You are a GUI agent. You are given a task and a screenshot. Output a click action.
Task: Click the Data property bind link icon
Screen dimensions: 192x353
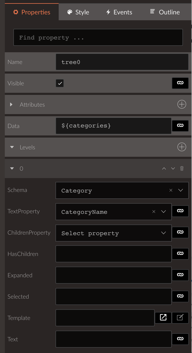(x=180, y=126)
